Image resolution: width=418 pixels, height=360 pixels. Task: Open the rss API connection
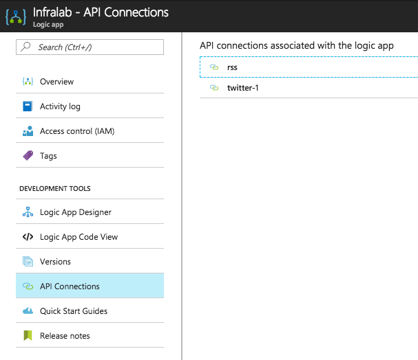coord(309,67)
